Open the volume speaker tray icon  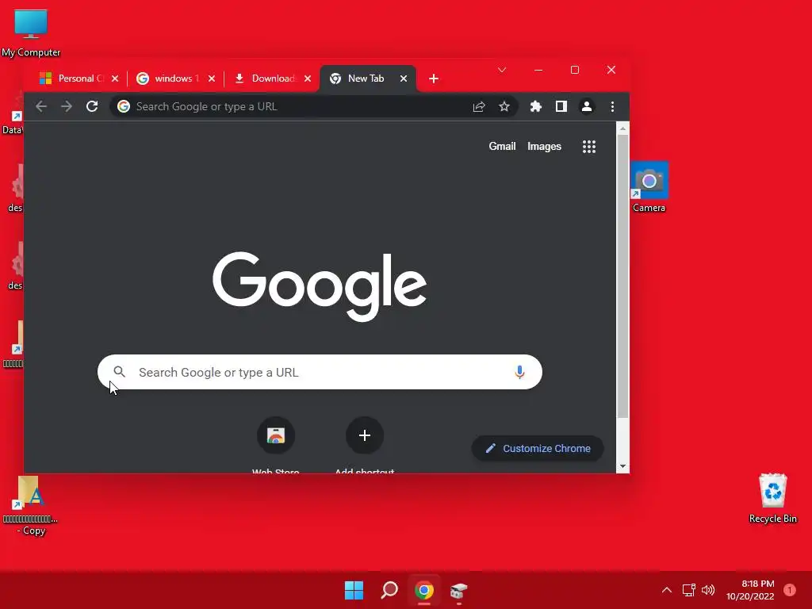708,590
